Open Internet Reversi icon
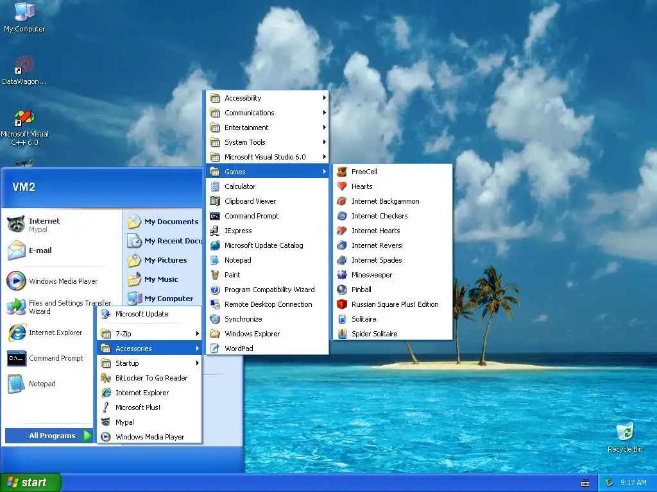The height and width of the screenshot is (492, 657). (342, 245)
